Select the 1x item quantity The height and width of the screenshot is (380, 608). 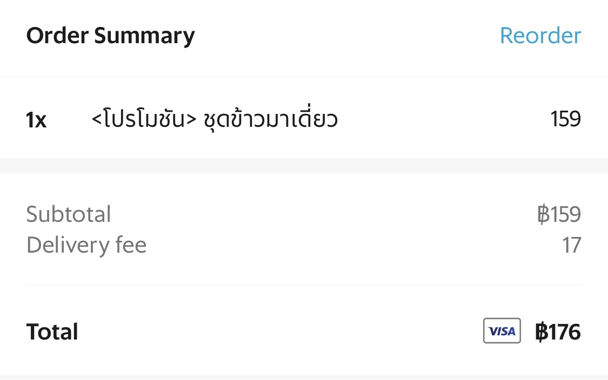(36, 120)
